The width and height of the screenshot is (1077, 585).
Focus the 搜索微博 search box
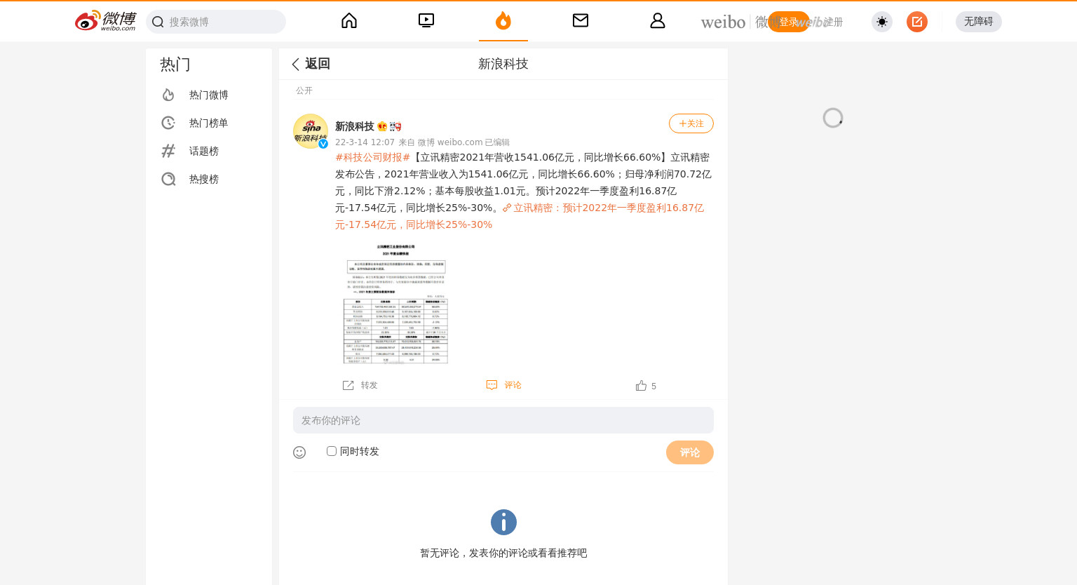(x=216, y=22)
